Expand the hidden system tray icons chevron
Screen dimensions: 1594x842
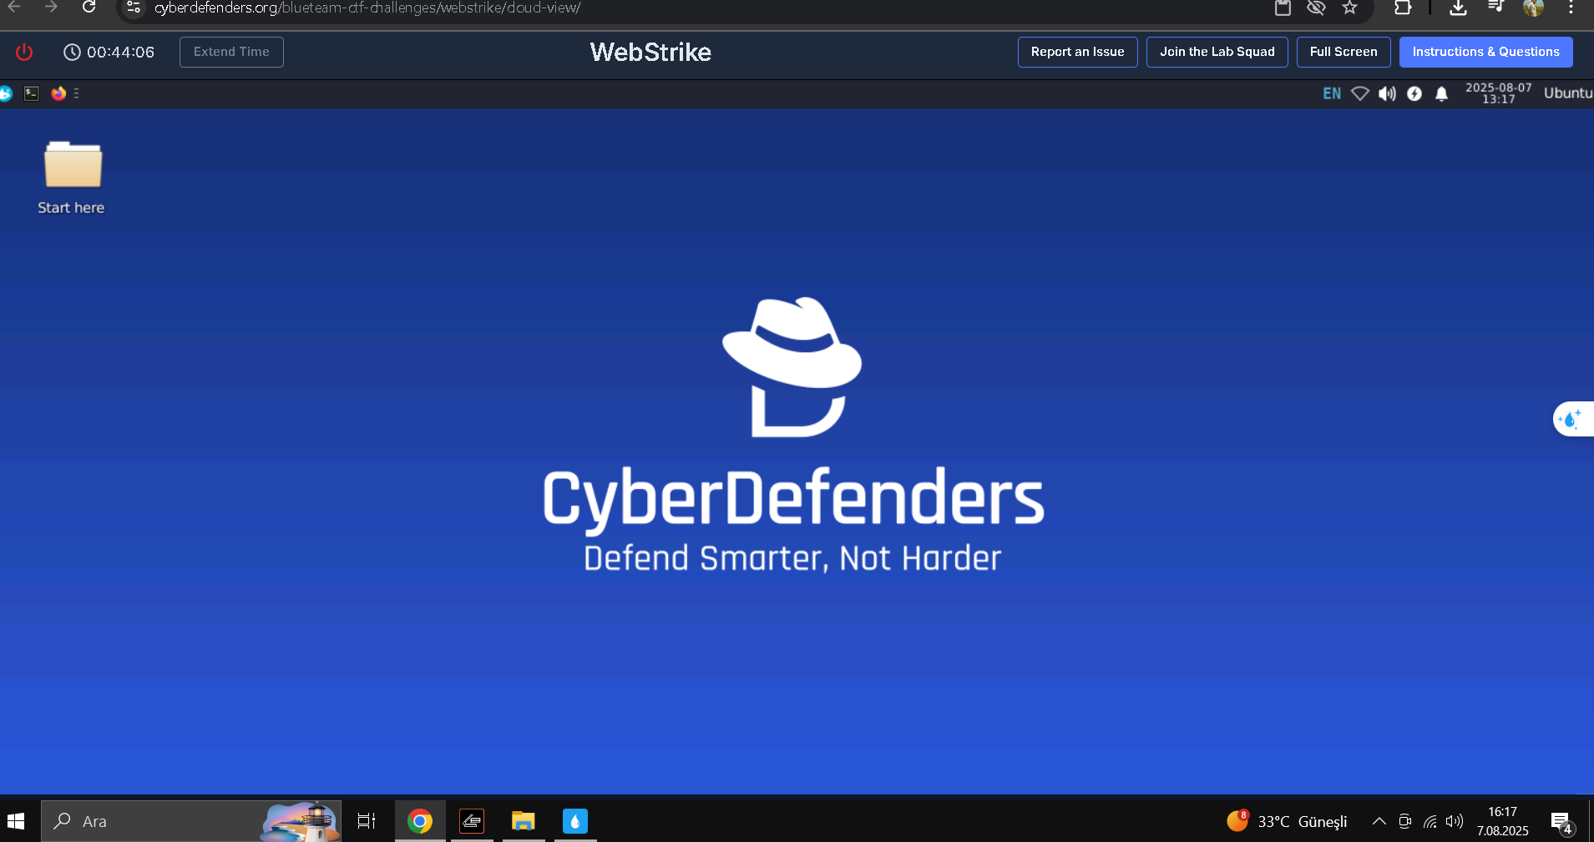(x=1379, y=821)
